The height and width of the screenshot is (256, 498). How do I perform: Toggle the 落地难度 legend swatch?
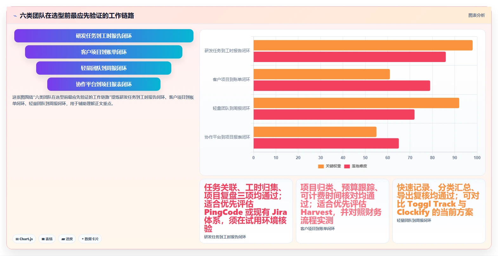click(x=347, y=166)
